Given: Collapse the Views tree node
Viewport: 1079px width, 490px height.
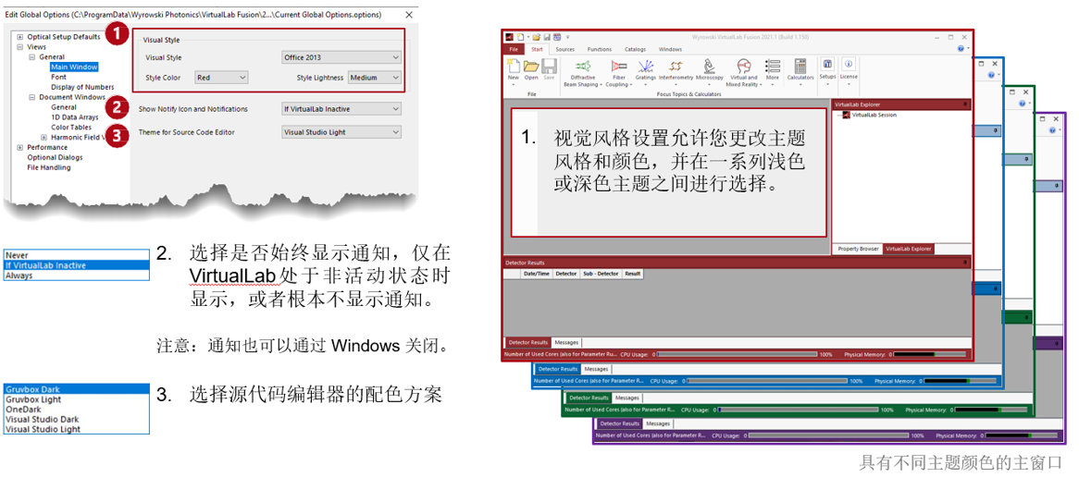Looking at the screenshot, I should [x=20, y=47].
